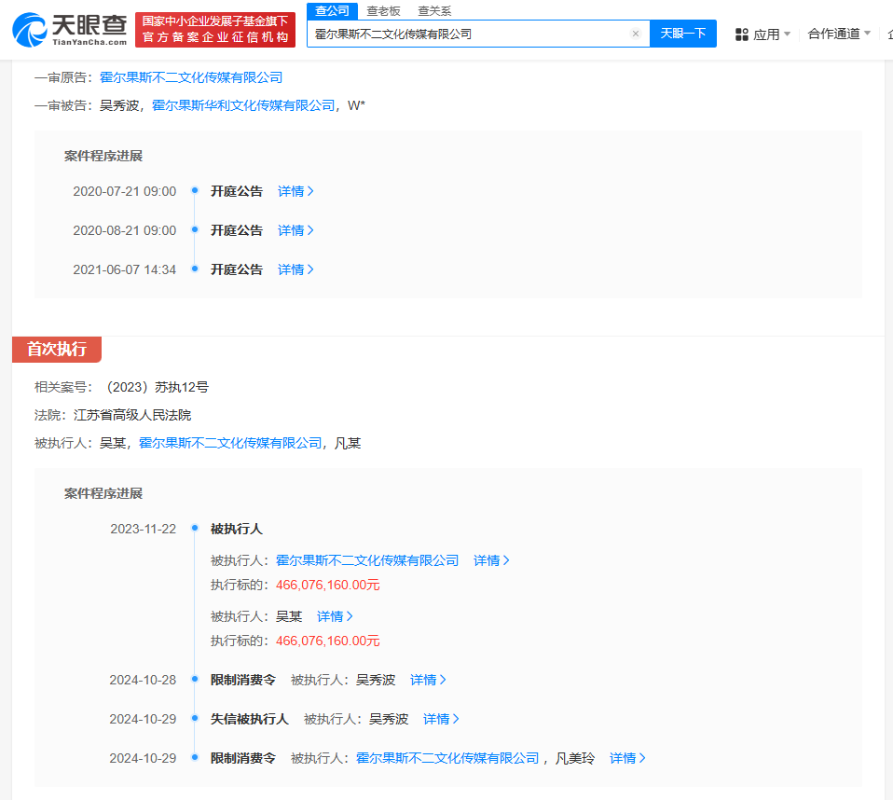The height and width of the screenshot is (800, 893).
Task: Switch to the 查老板 tab
Action: 384,11
